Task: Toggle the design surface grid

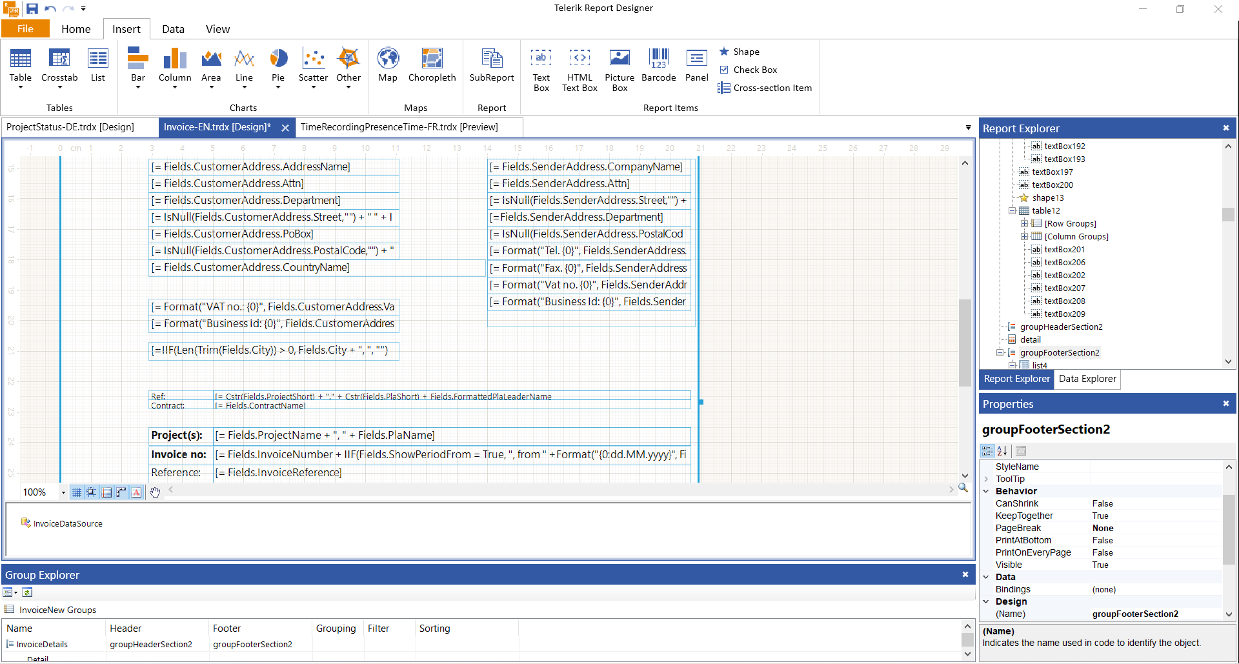Action: [x=77, y=492]
